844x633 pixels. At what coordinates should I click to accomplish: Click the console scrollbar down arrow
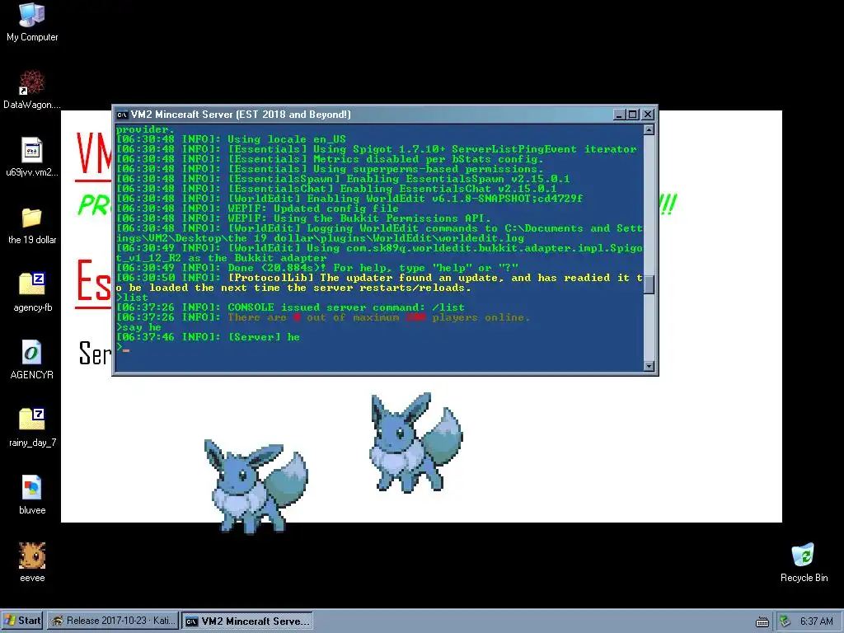[x=649, y=366]
